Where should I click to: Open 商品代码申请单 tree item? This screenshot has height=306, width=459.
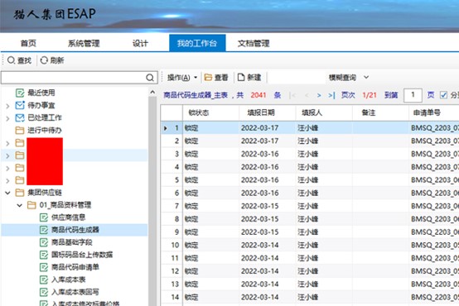coord(75,267)
